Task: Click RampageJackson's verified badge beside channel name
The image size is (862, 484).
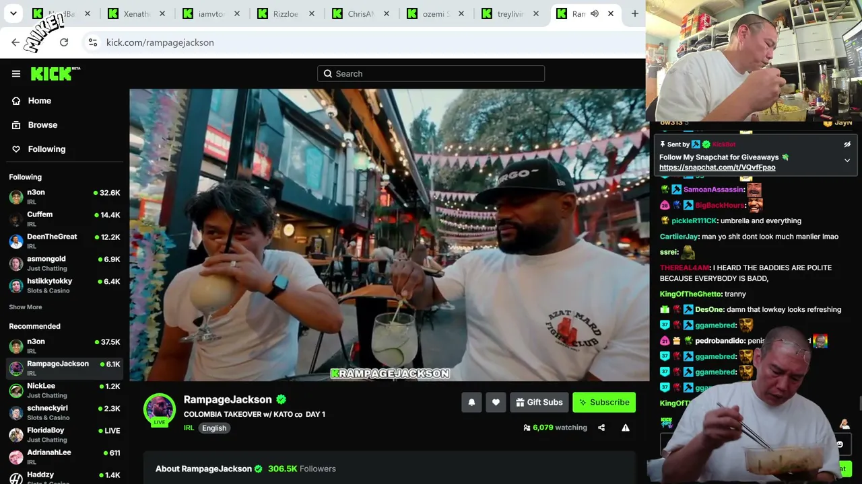Action: click(281, 399)
